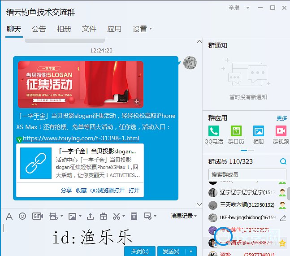The height and width of the screenshot is (256, 290).
Task: Expand the 消息记录 dropdown
Action: tap(184, 216)
